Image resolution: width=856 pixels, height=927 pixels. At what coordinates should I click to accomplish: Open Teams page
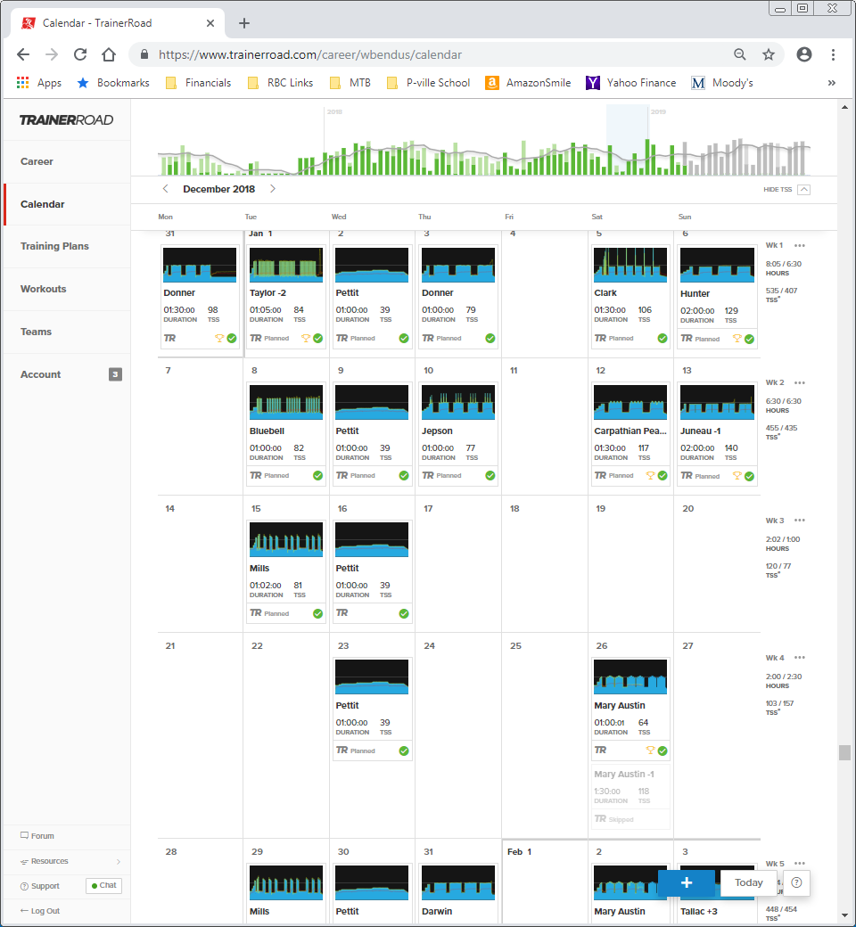click(x=36, y=332)
